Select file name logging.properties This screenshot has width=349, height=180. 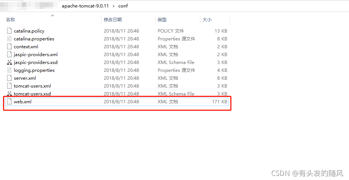pos(34,70)
